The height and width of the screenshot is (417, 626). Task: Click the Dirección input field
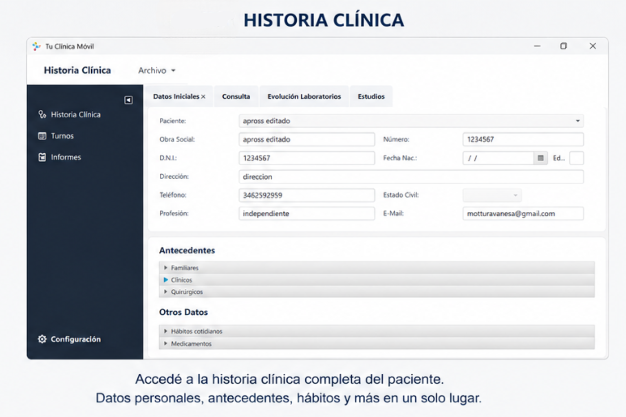click(411, 177)
